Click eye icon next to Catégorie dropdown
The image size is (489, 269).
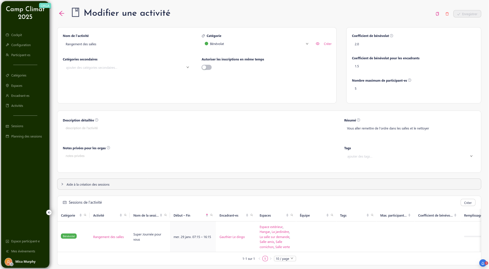pyautogui.click(x=318, y=44)
